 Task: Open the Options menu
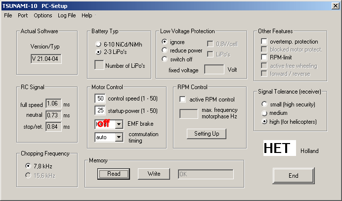pyautogui.click(x=43, y=15)
